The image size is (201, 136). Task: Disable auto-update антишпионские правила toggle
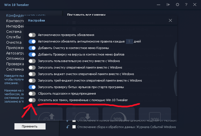pos(32,41)
